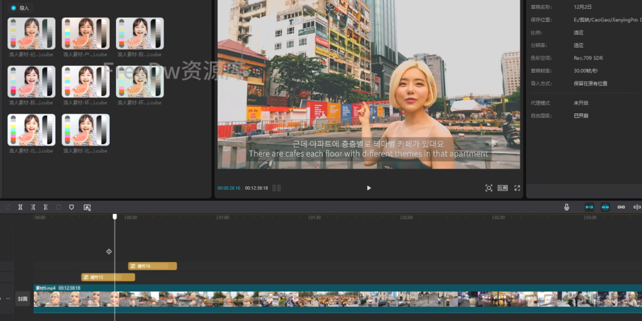Click the microphone record voiceover icon
Screen dimensions: 642x321
pos(567,207)
